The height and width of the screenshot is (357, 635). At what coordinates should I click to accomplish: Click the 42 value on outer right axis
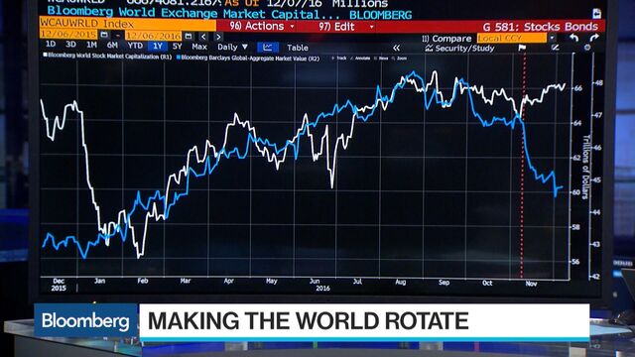595,277
